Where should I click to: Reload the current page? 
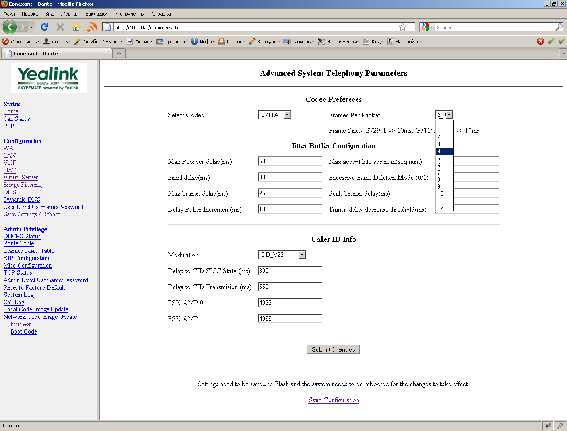pos(44,27)
